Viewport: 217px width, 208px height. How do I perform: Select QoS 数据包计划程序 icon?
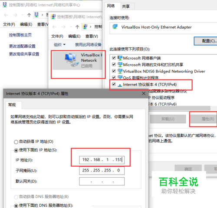(x=120, y=77)
